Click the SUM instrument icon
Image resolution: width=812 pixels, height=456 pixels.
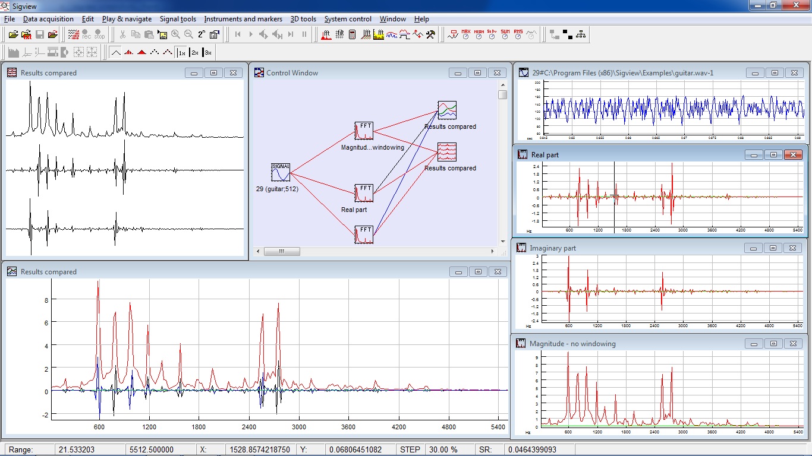(x=505, y=34)
